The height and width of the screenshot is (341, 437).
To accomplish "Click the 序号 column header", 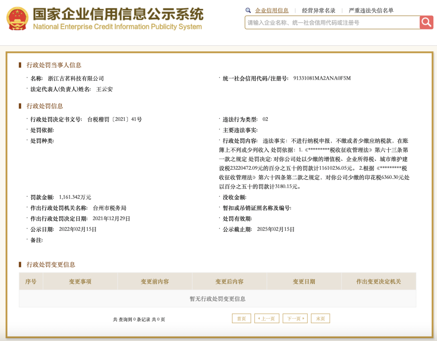I will coord(31,282).
